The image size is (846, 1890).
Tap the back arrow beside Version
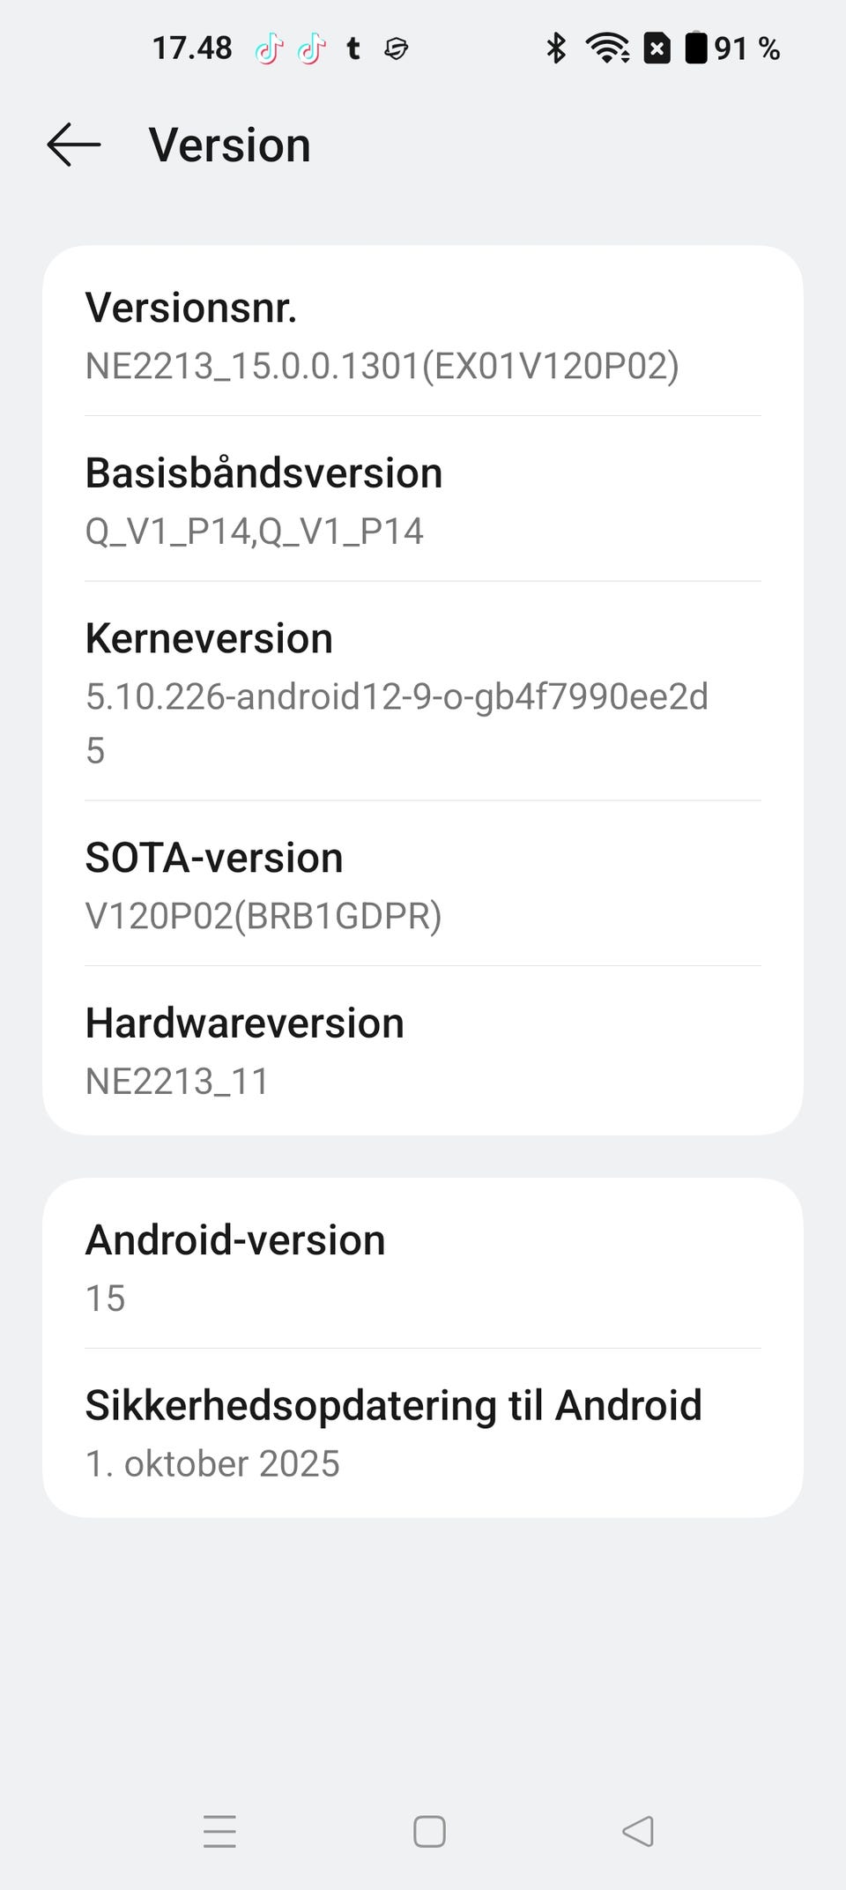click(x=74, y=145)
